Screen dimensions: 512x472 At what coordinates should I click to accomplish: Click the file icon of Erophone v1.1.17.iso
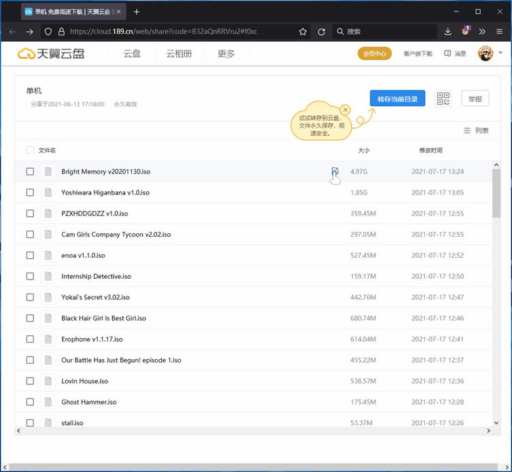coord(48,339)
